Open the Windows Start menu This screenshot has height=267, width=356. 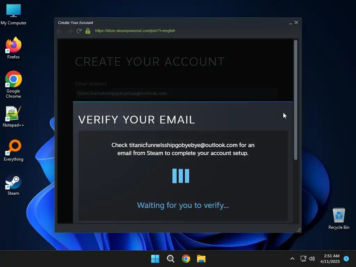pos(155,259)
